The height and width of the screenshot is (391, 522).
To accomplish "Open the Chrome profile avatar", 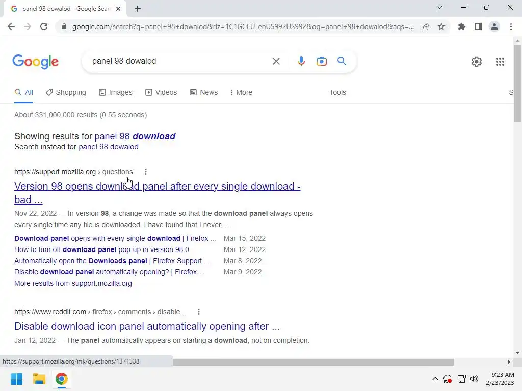I will (494, 26).
